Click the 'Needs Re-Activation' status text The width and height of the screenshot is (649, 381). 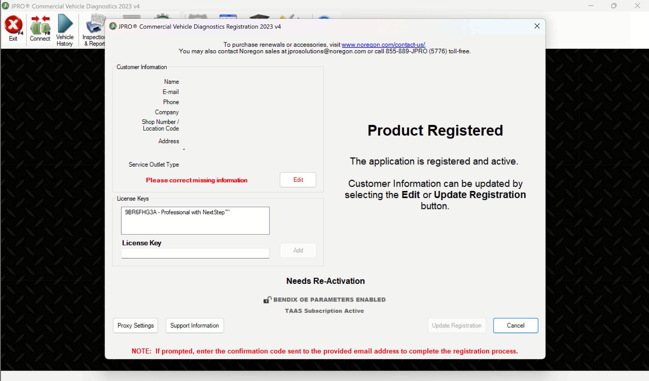[325, 281]
